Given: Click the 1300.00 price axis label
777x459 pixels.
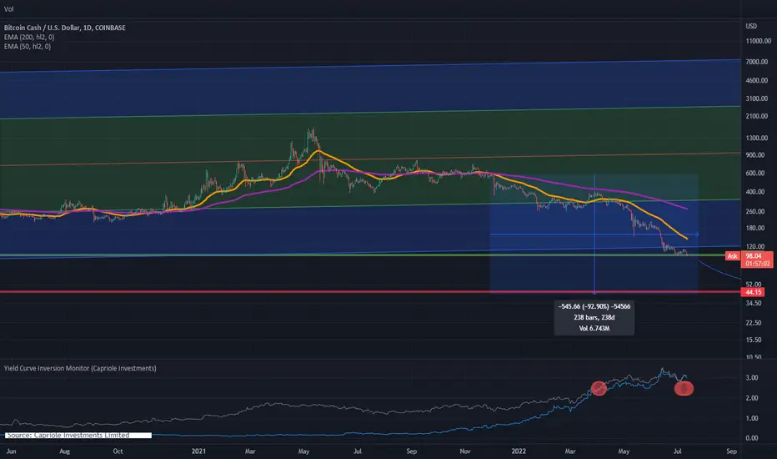Looking at the screenshot, I should click(757, 138).
